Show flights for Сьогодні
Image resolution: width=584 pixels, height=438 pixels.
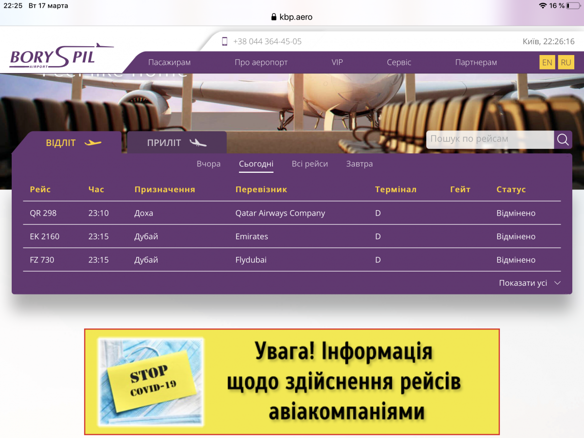pos(256,164)
